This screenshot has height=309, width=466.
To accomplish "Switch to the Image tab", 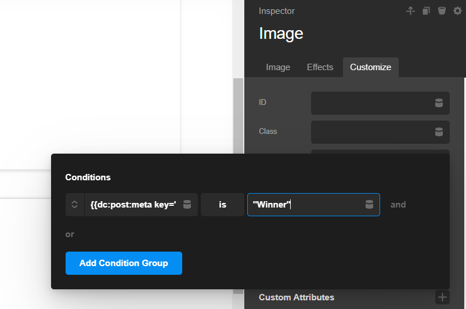I will [x=278, y=67].
